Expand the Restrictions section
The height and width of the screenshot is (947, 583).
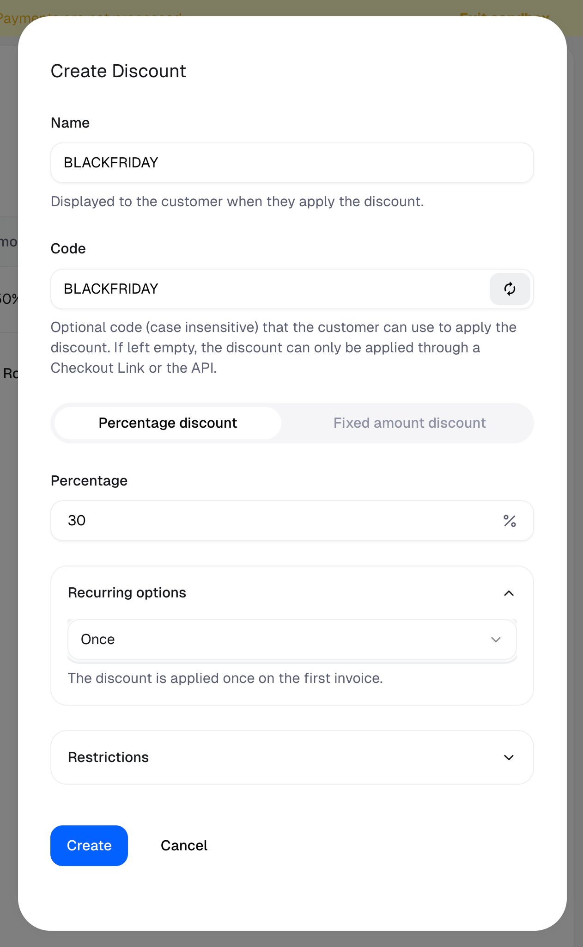[x=292, y=757]
